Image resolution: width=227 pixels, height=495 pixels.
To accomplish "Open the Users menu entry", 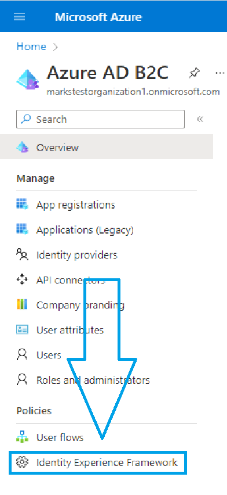I will [x=49, y=355].
